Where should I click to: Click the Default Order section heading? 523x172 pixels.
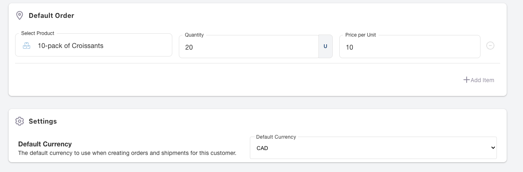(x=51, y=15)
